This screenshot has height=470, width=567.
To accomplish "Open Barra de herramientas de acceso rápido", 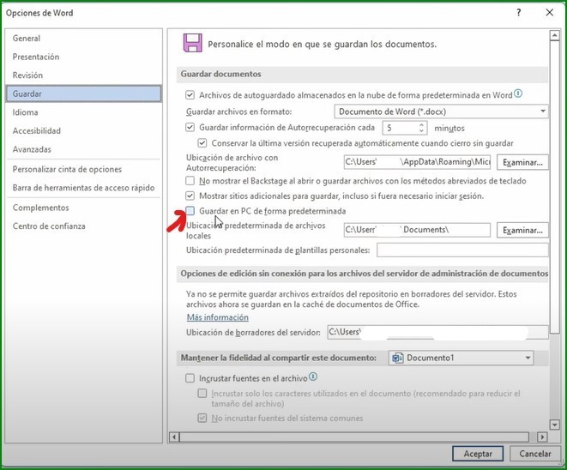I will (x=84, y=188).
